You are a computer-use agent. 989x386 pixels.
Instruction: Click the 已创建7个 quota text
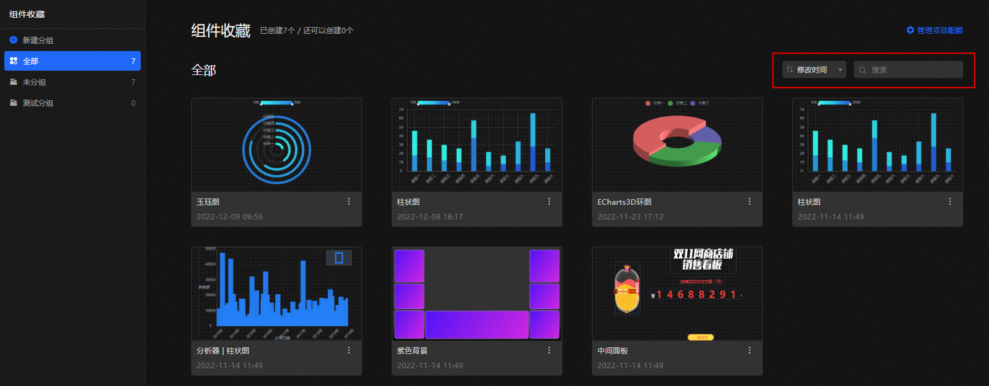277,30
